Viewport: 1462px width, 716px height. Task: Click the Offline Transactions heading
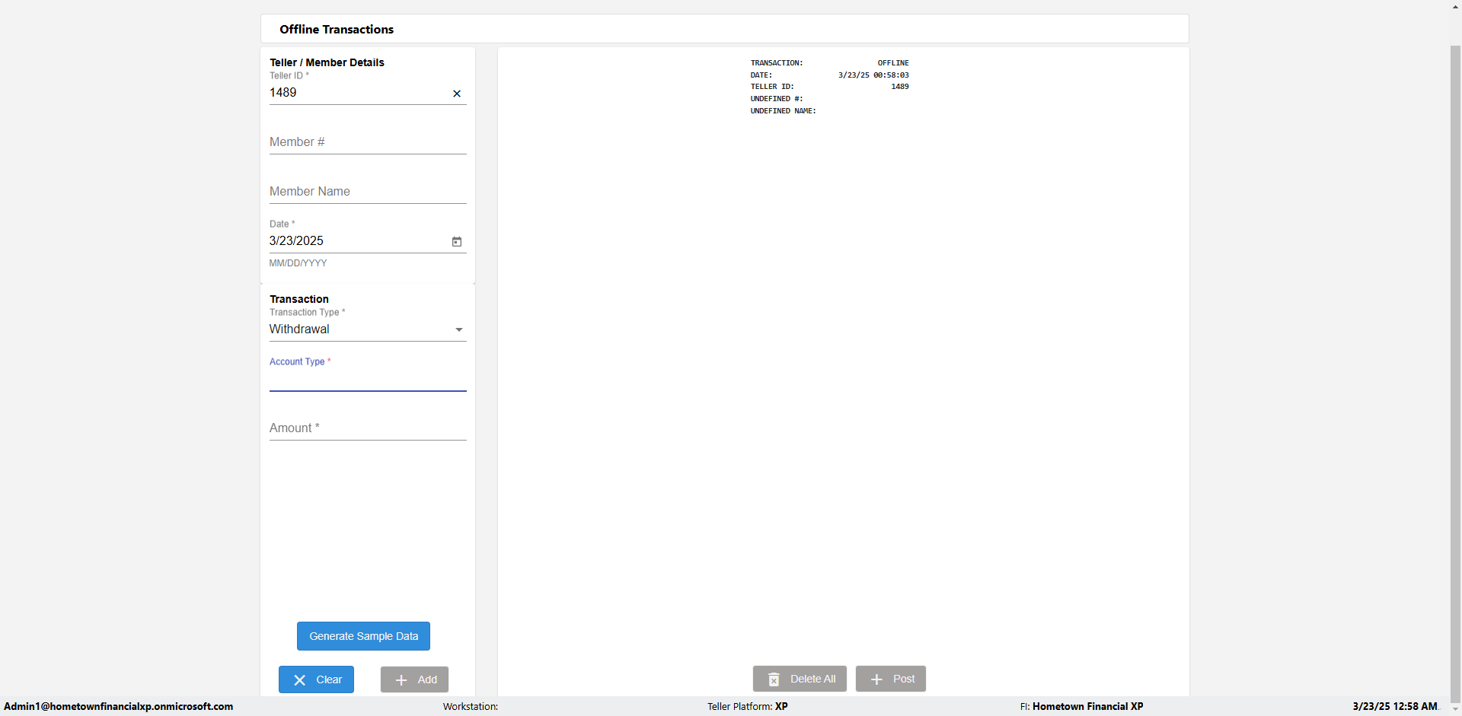point(337,29)
